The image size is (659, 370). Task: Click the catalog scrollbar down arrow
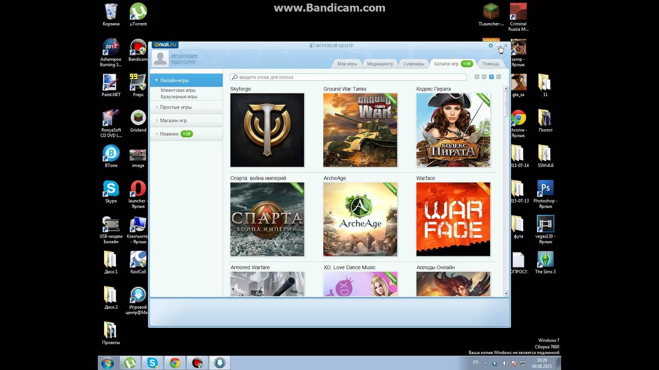pos(506,293)
